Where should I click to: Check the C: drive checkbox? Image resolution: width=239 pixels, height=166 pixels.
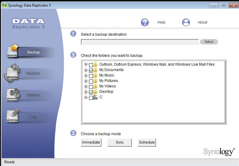(91, 98)
